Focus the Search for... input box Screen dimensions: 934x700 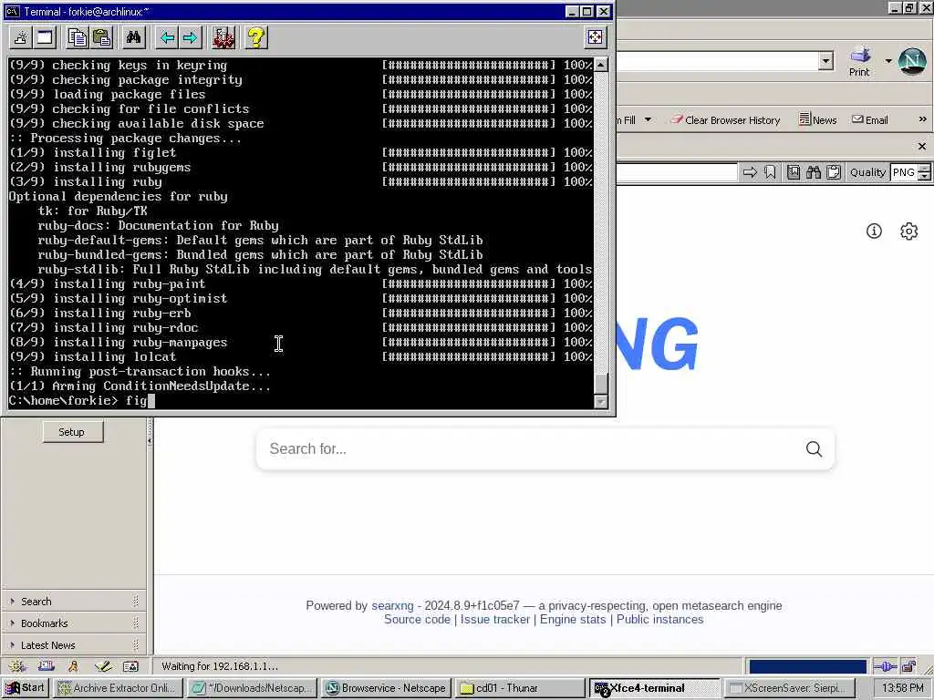tap(530, 448)
